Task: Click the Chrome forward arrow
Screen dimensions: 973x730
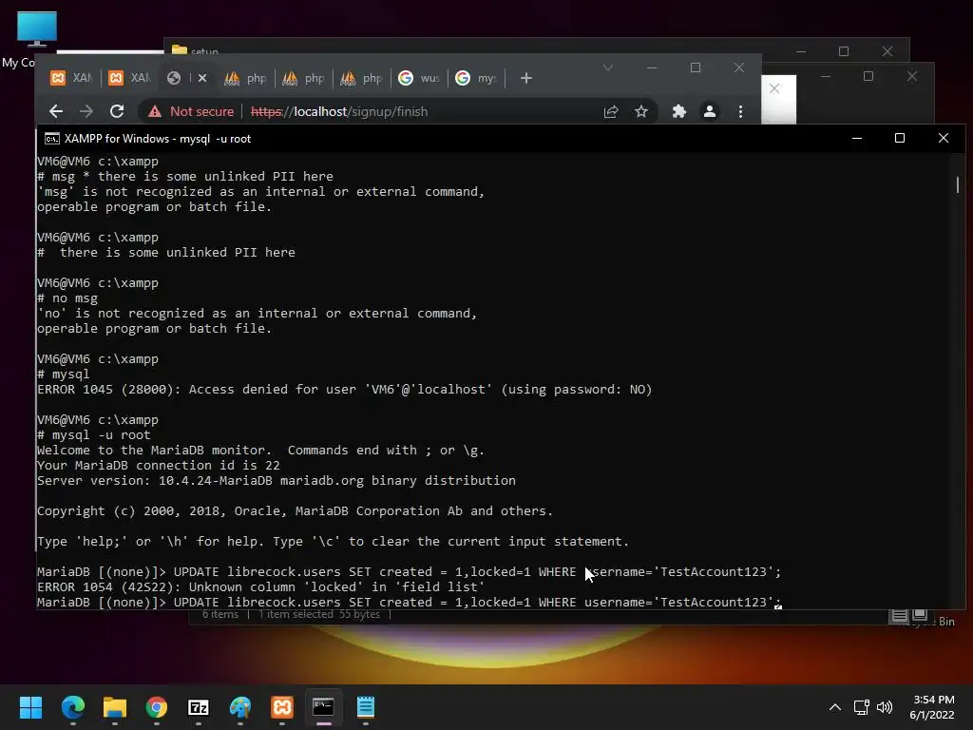Action: coord(86,112)
